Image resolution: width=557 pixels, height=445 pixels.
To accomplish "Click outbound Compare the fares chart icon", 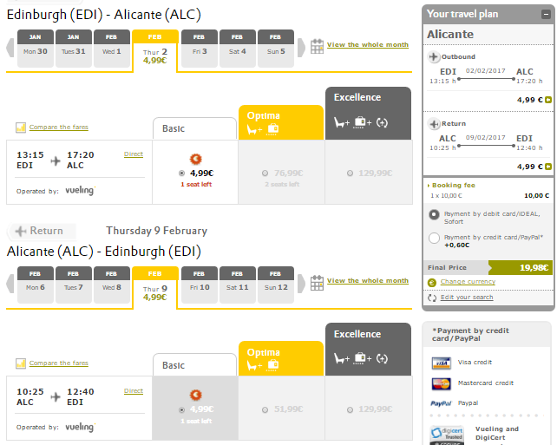I will [x=21, y=128].
